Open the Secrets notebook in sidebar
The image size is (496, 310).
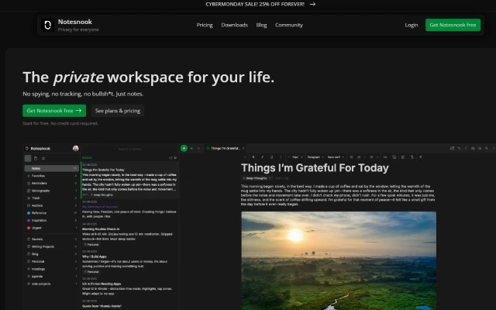tap(51, 239)
